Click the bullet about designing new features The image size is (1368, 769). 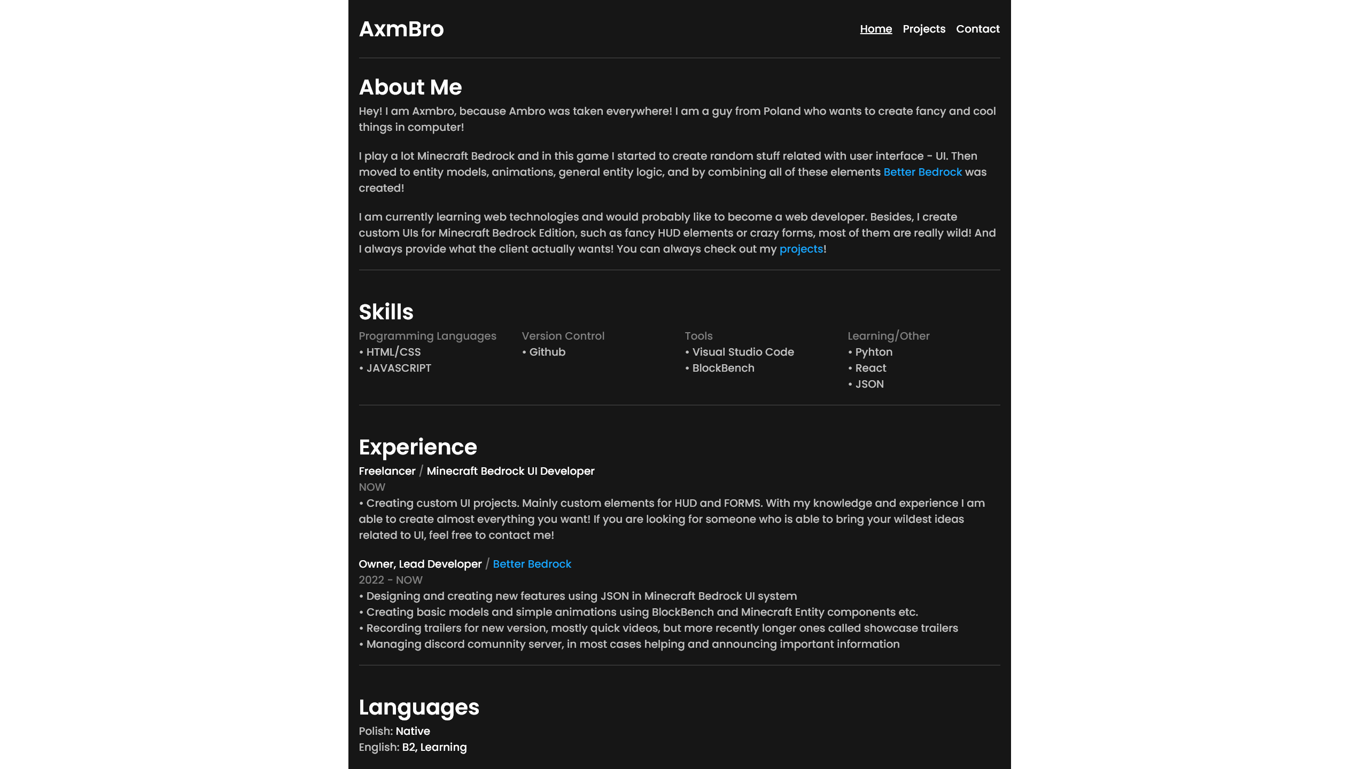pyautogui.click(x=578, y=596)
